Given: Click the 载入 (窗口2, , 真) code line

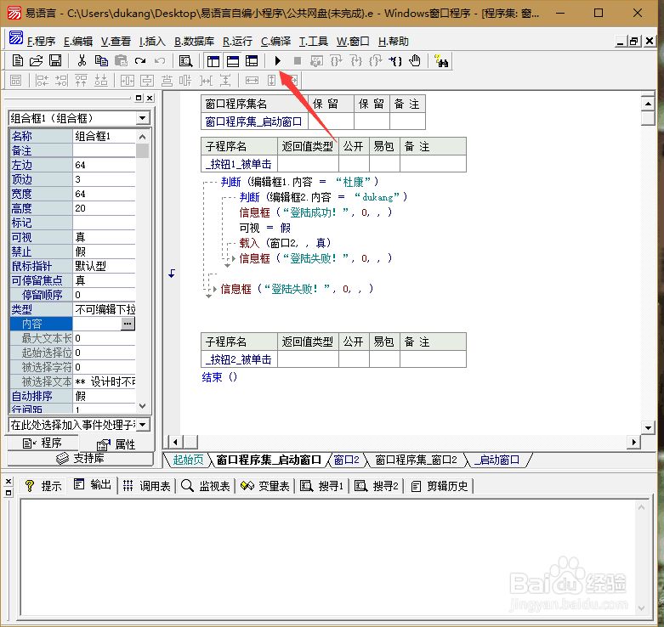Looking at the screenshot, I should (285, 243).
